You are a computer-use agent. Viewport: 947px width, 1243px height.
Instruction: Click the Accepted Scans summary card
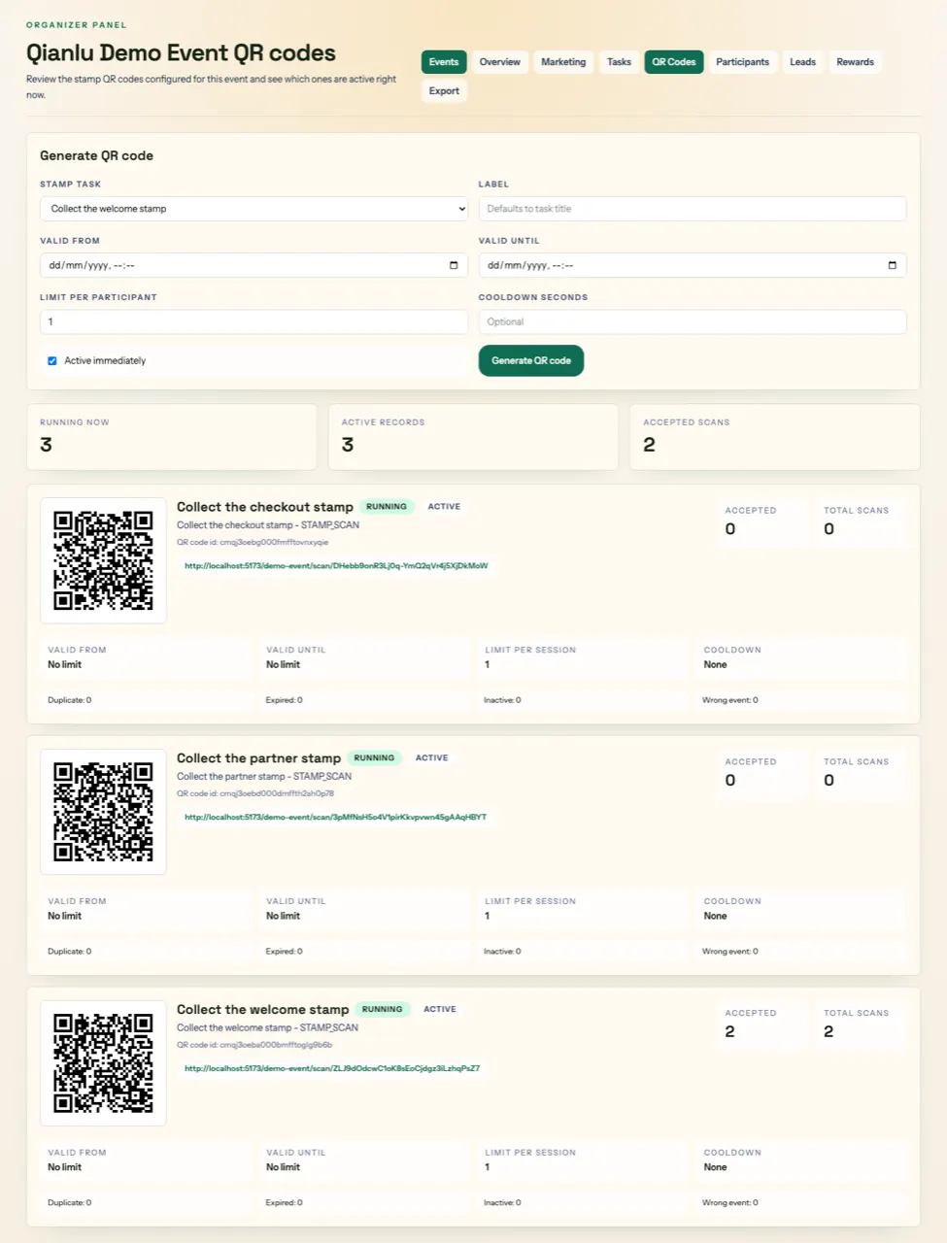775,437
